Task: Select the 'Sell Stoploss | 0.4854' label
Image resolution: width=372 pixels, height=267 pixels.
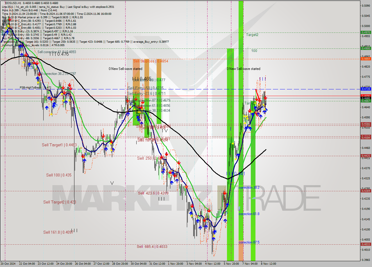Action: pos(151,61)
